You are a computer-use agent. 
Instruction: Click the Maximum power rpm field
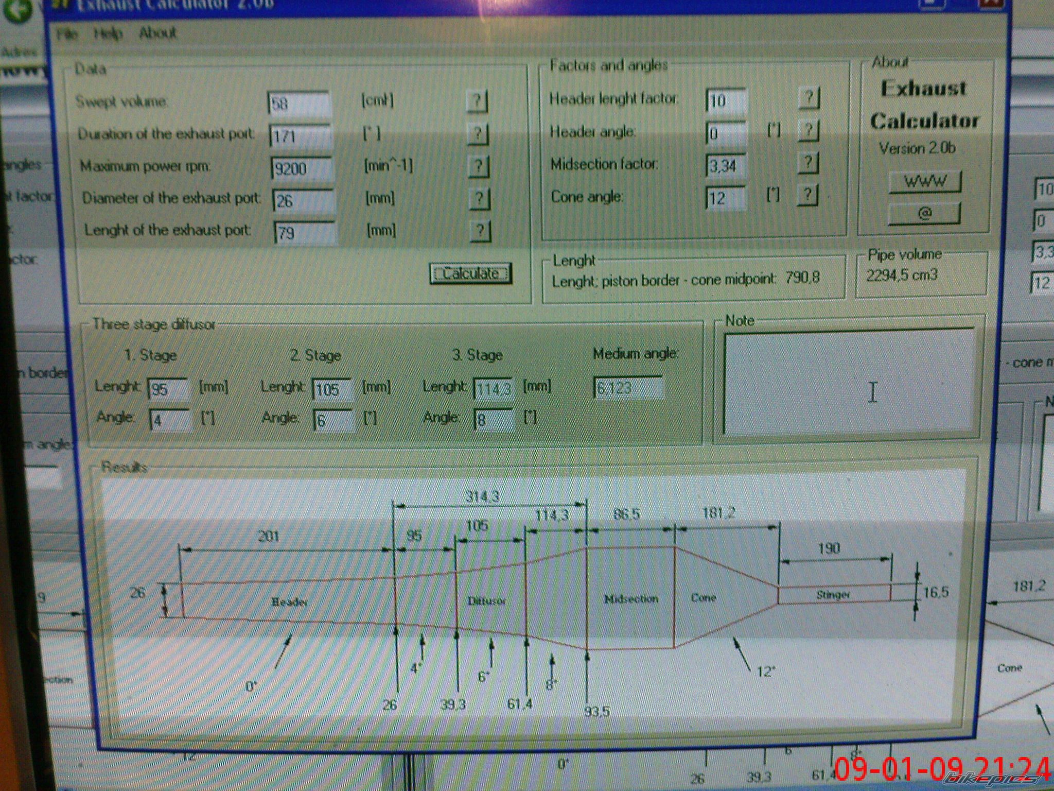[302, 168]
